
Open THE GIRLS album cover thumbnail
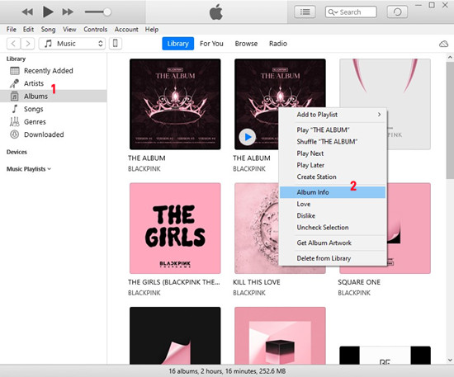[x=175, y=228]
